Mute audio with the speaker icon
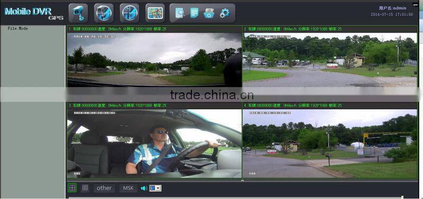 tap(144, 188)
